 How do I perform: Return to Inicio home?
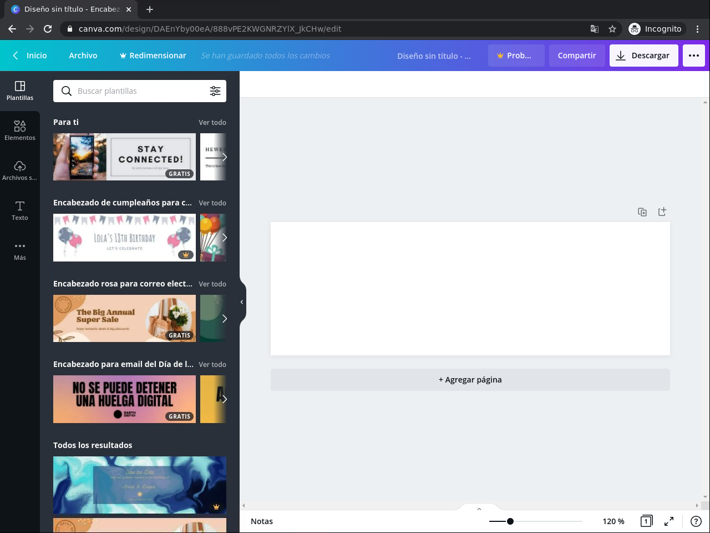pyautogui.click(x=30, y=56)
